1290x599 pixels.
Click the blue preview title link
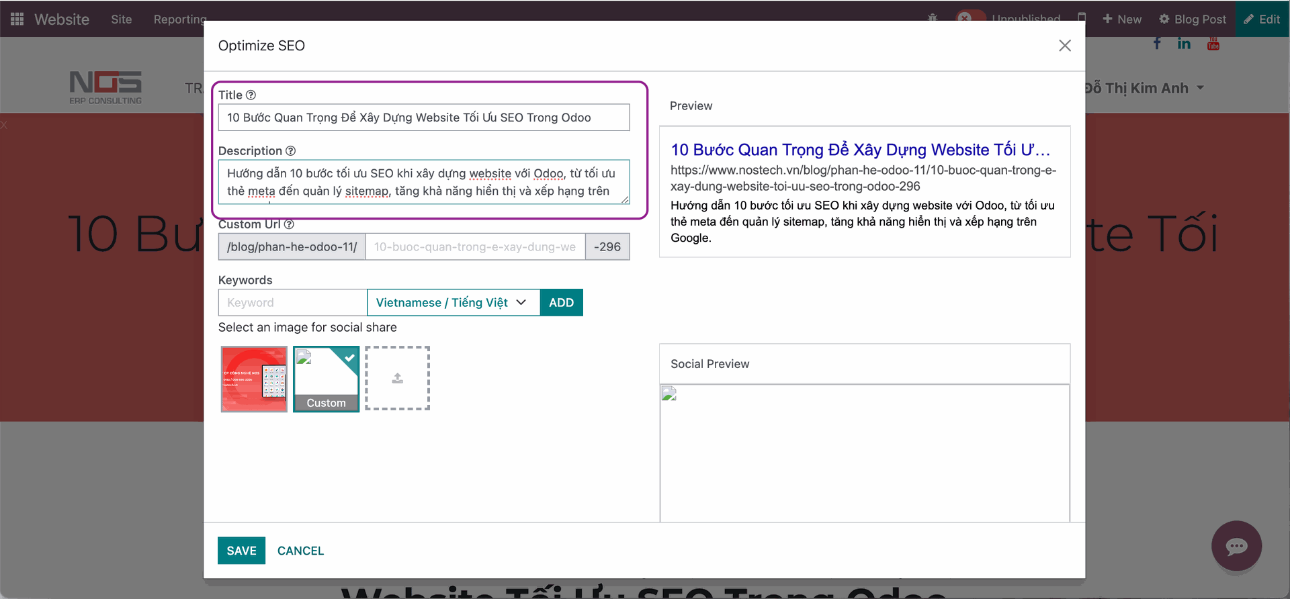tap(860, 150)
